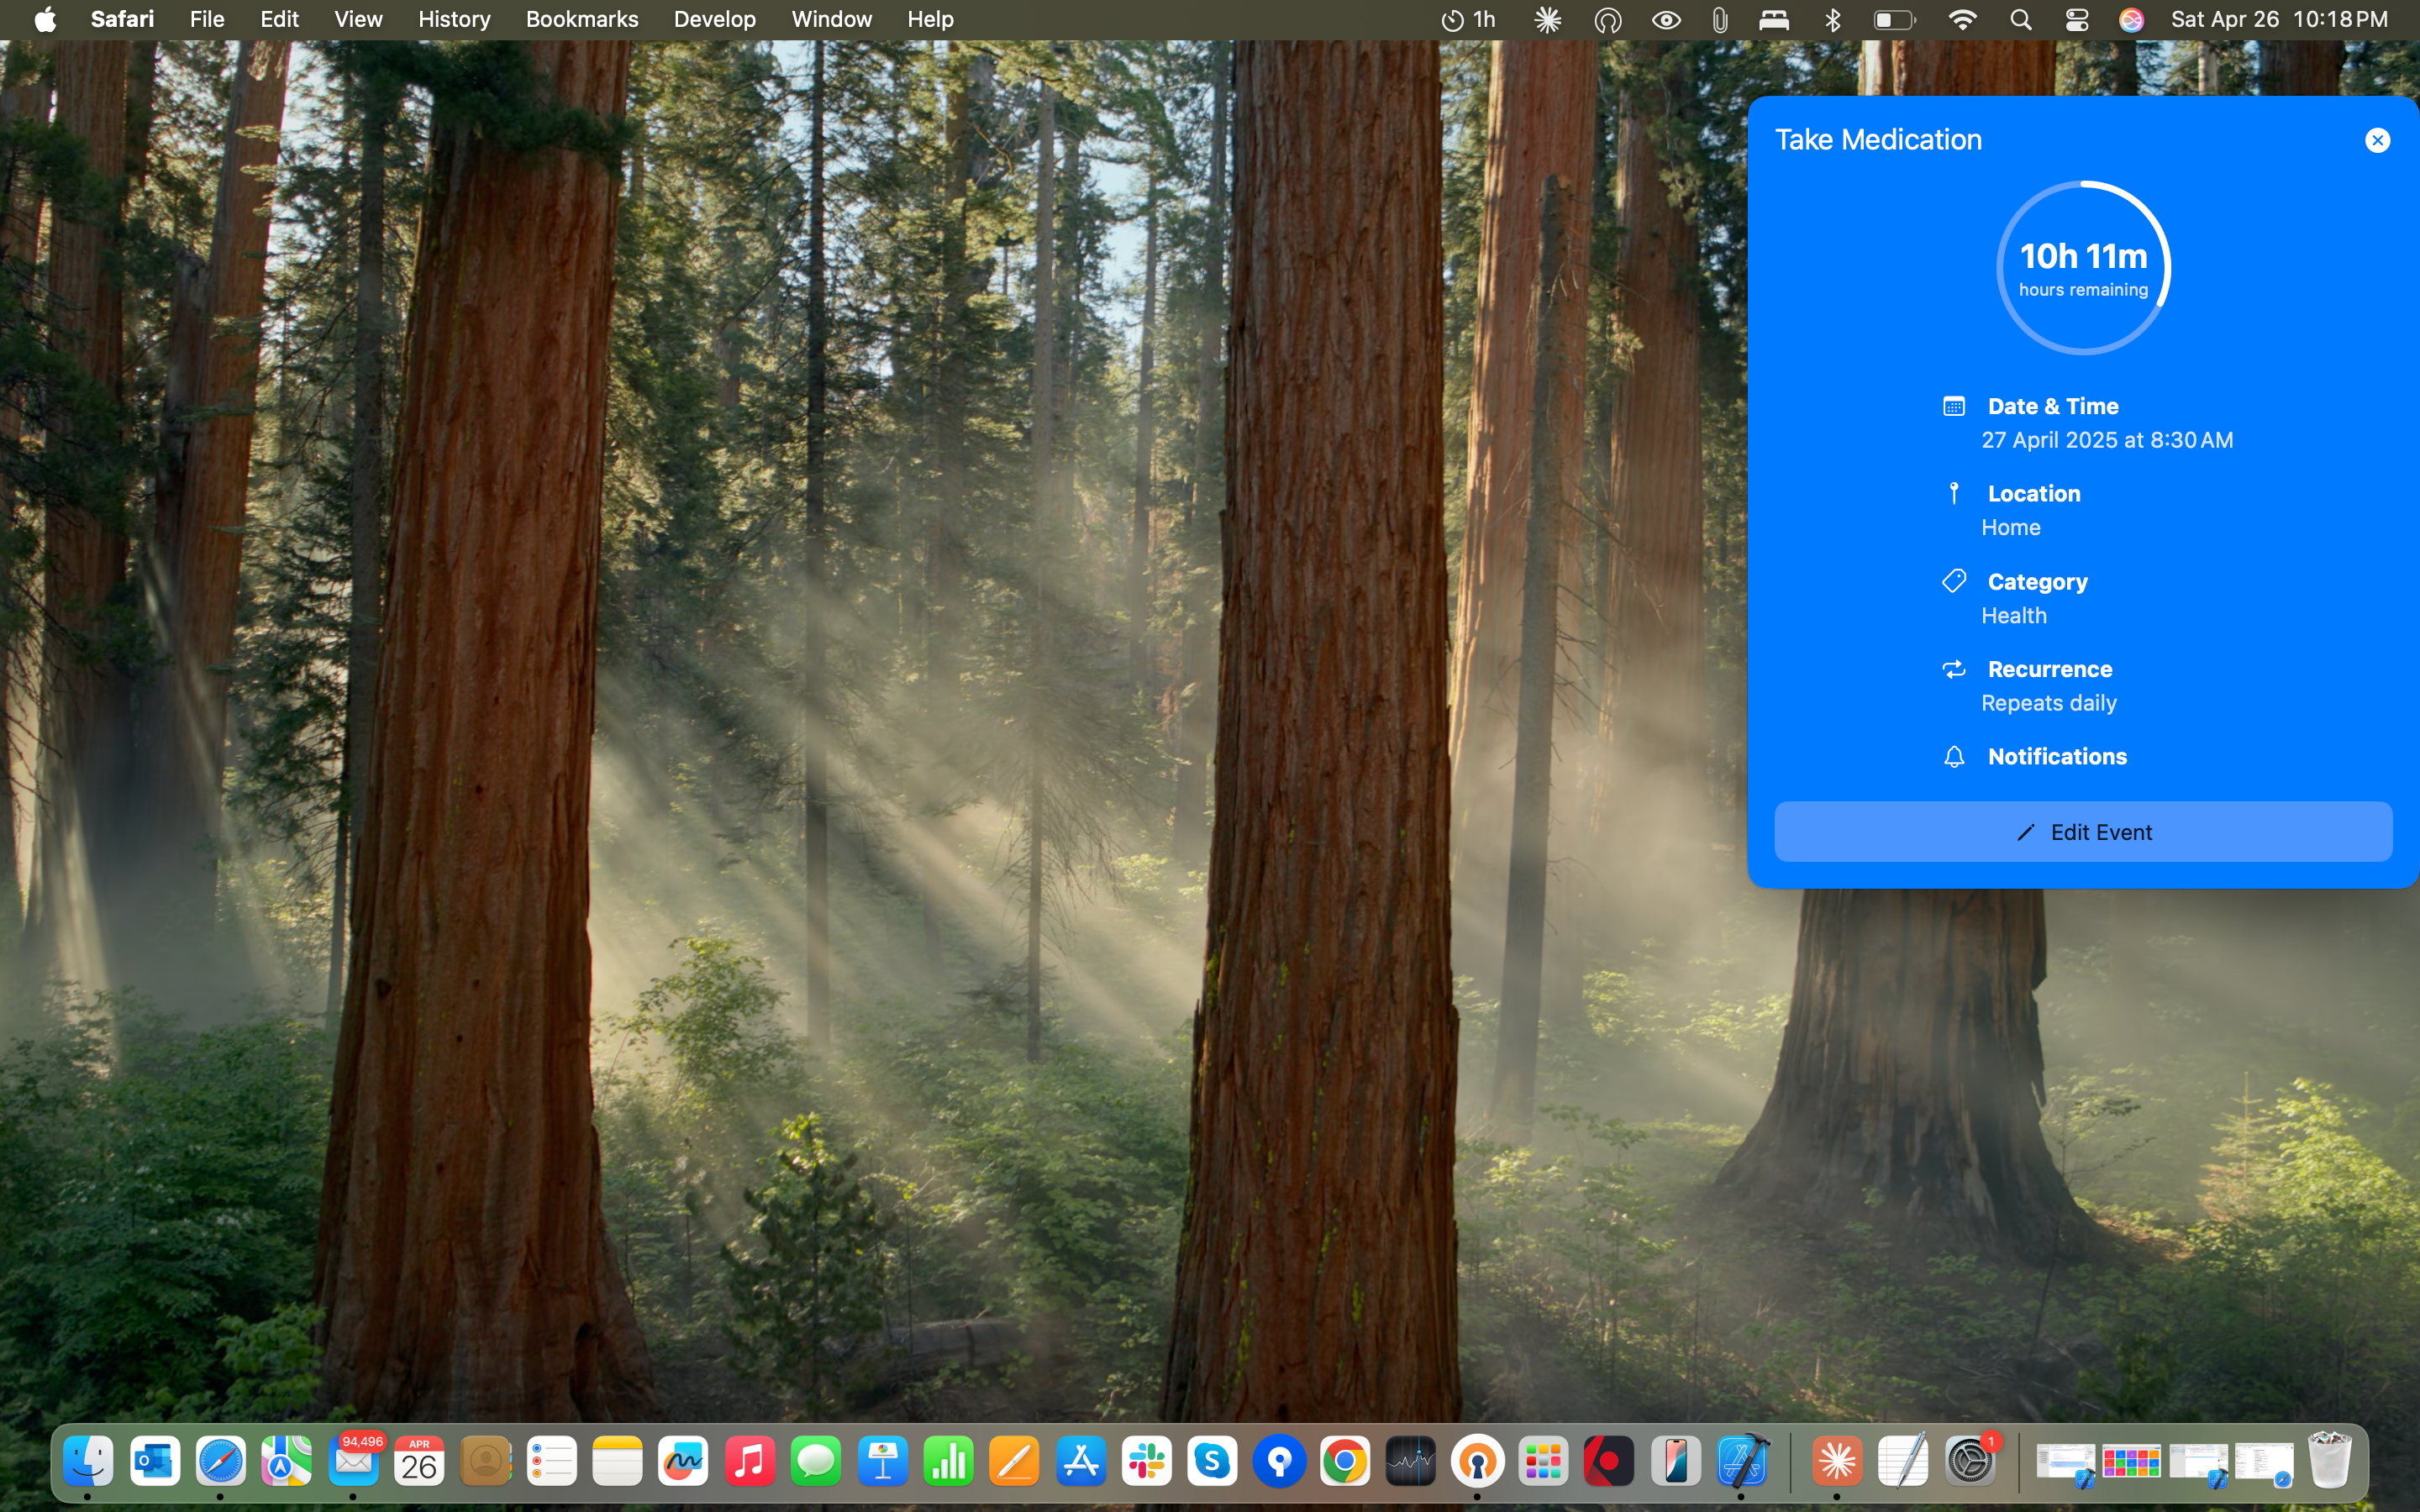Open App Store from the Dock

(1080, 1462)
